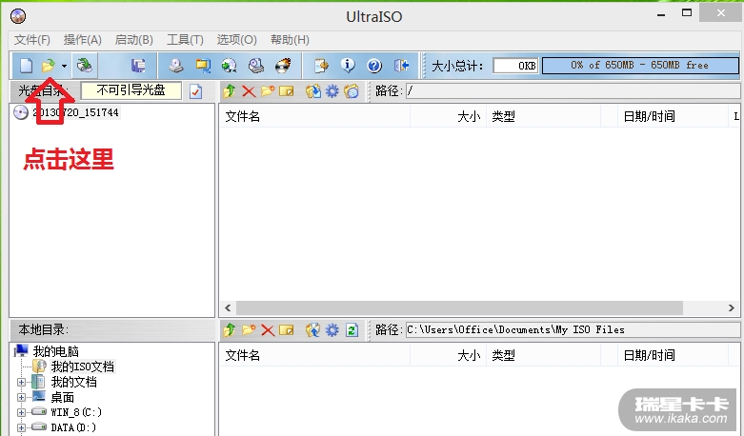Click the Up folder icon in the local pane toolbar
The height and width of the screenshot is (436, 744).
[230, 329]
